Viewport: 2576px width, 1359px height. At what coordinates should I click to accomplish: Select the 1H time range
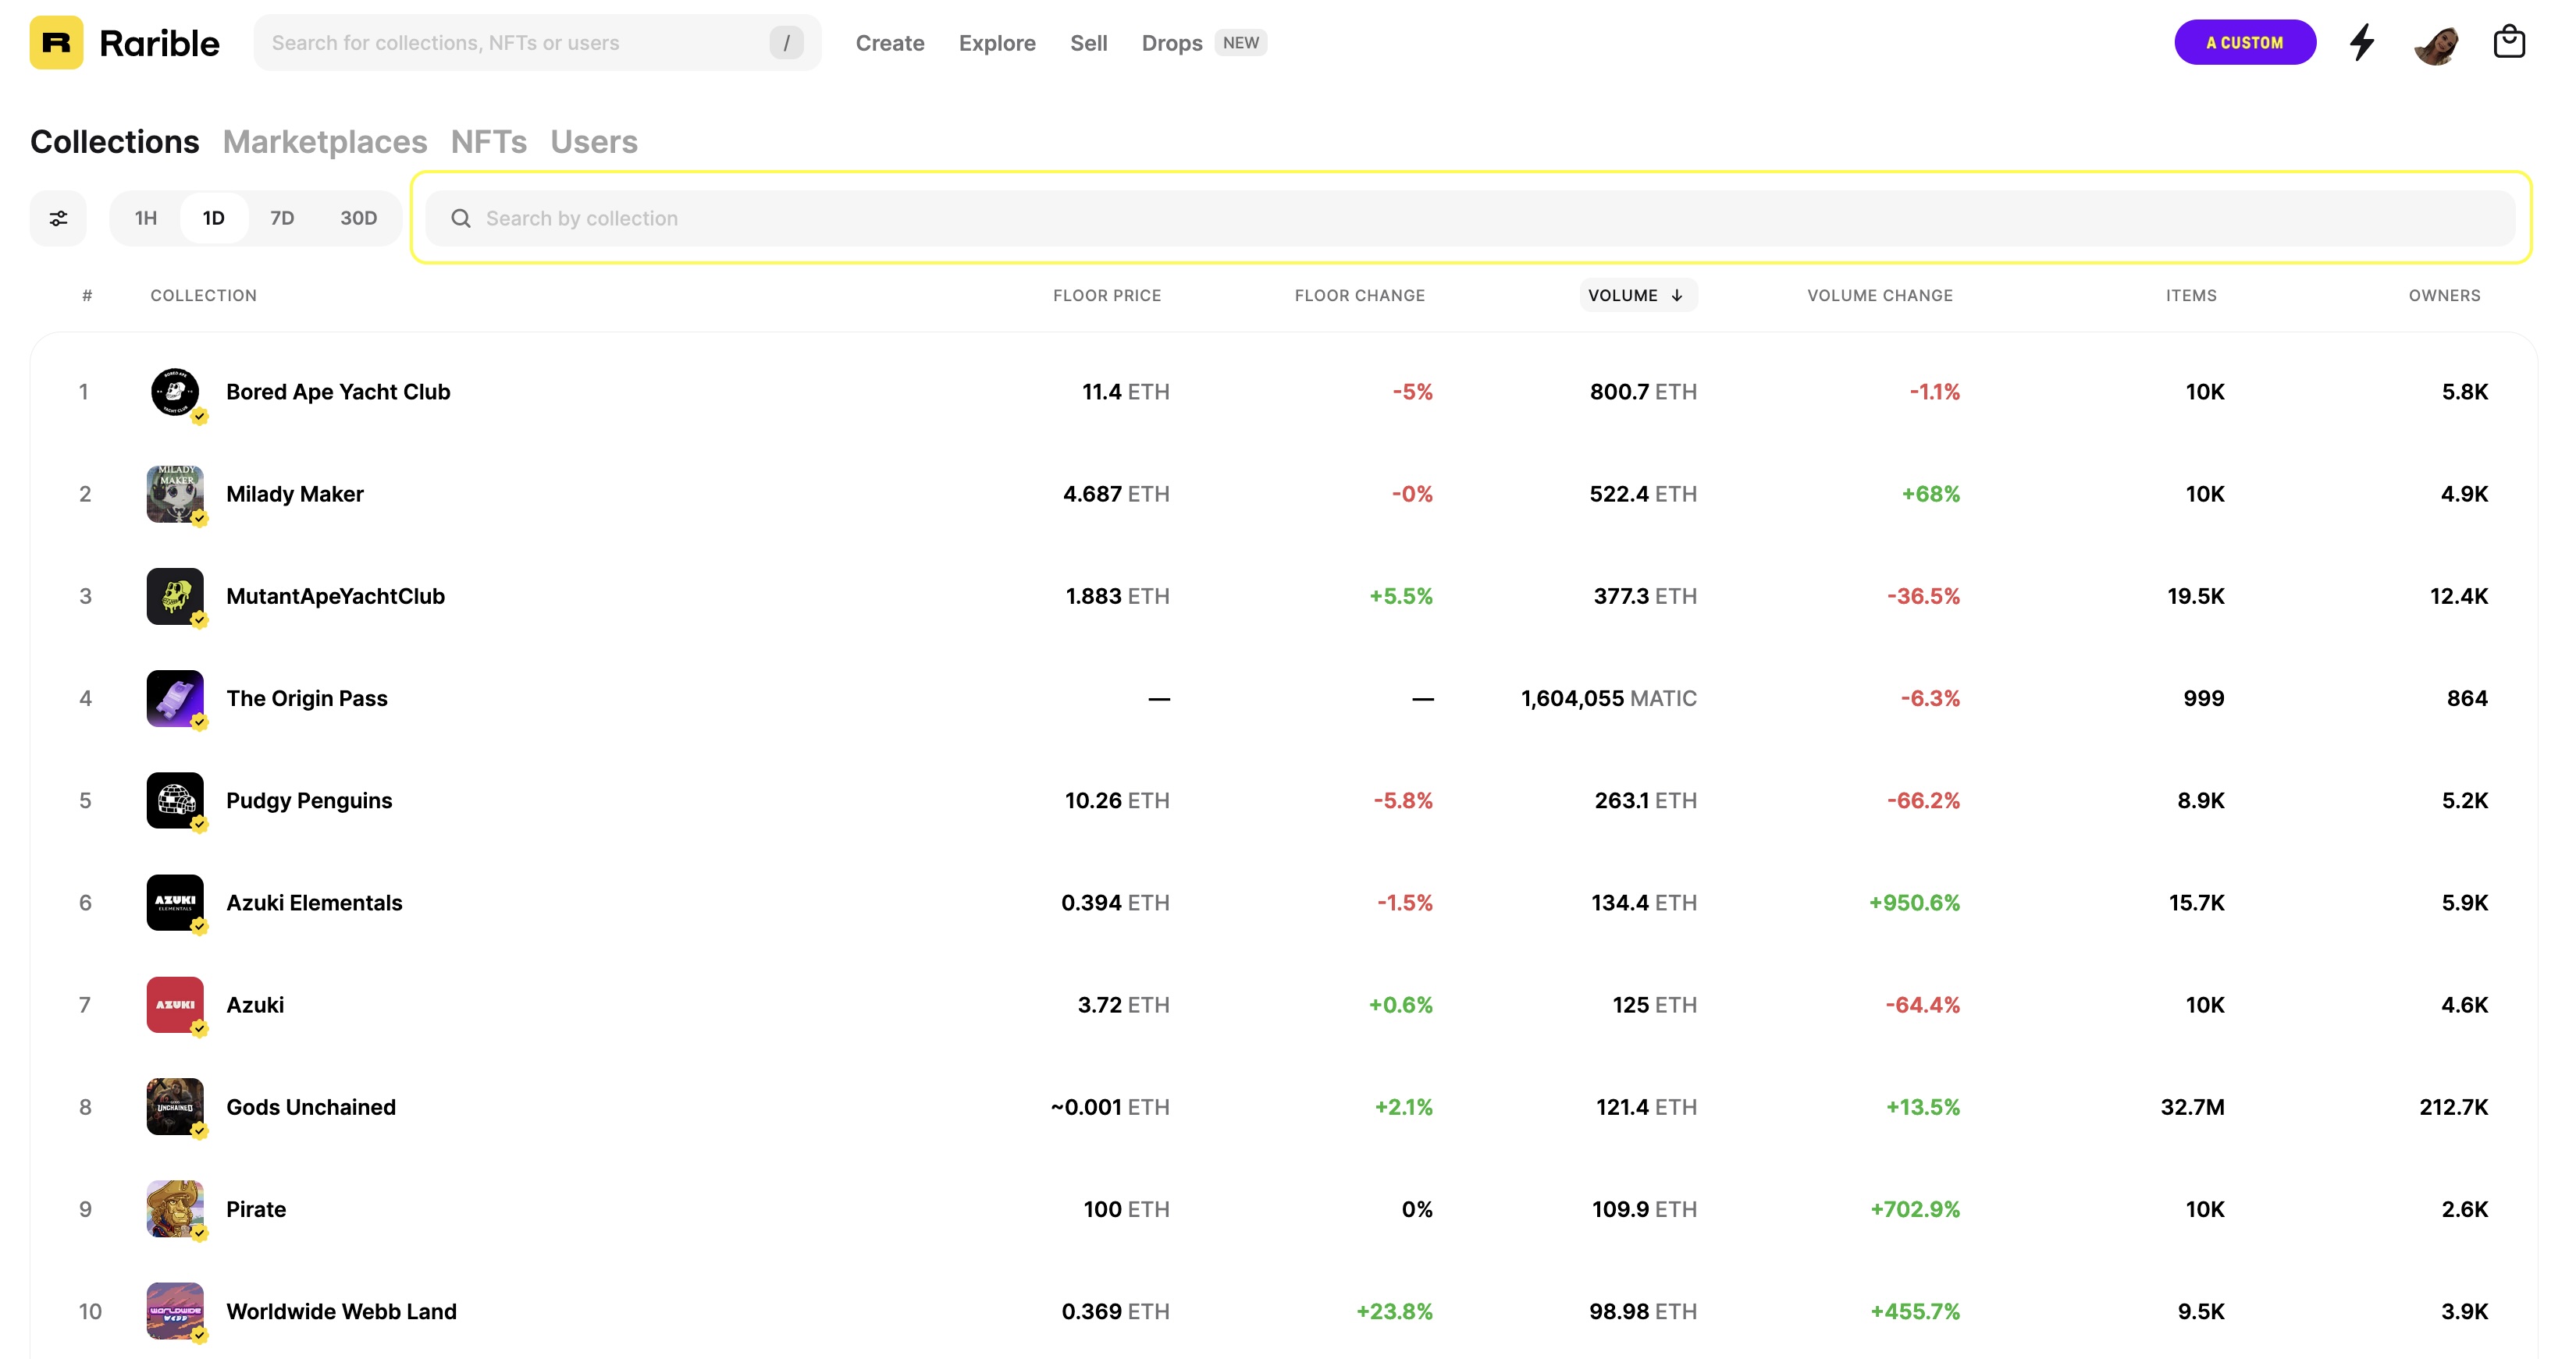(x=146, y=218)
